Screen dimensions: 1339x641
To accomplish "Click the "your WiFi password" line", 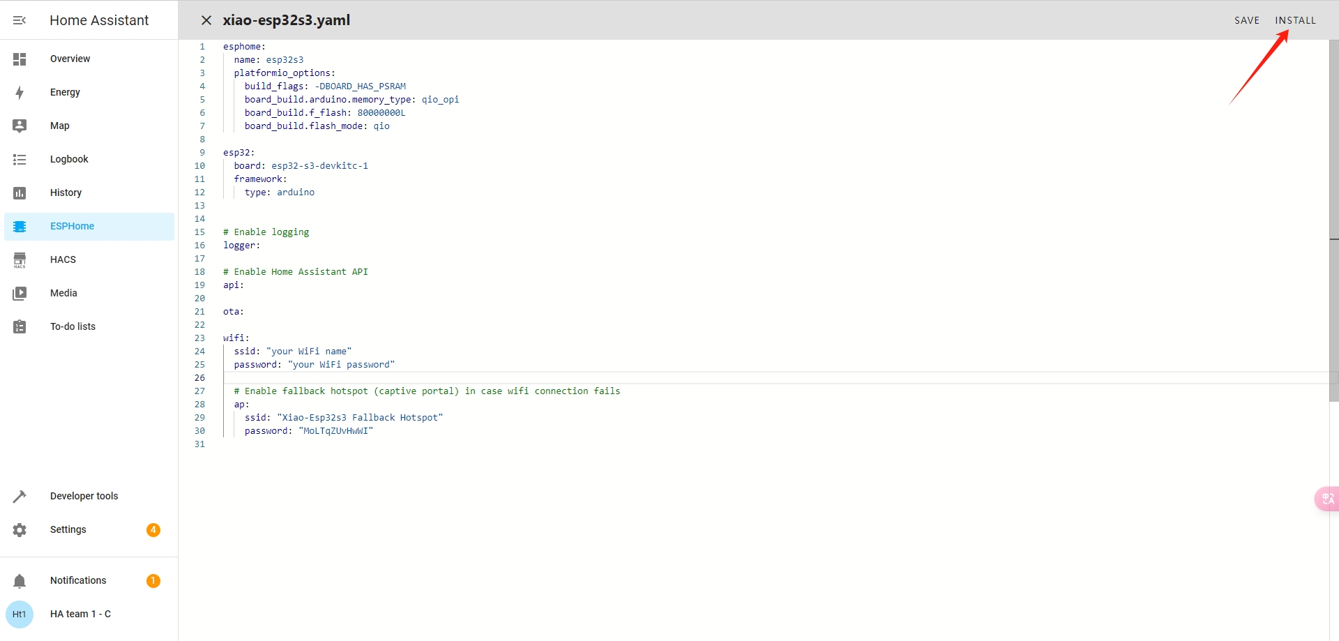I will pyautogui.click(x=315, y=365).
